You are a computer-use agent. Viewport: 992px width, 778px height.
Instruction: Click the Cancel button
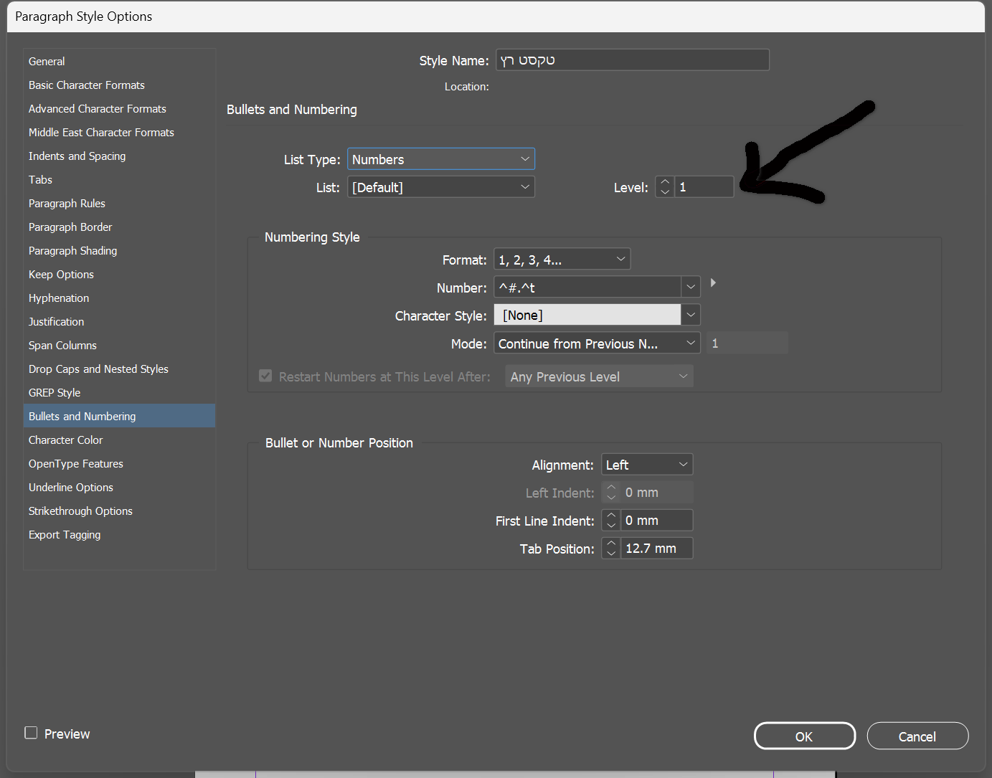pos(917,736)
